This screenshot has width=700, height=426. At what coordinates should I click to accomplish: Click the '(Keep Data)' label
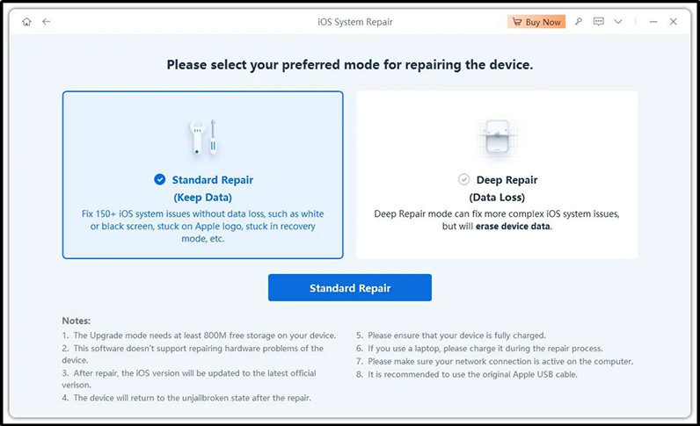tap(202, 197)
